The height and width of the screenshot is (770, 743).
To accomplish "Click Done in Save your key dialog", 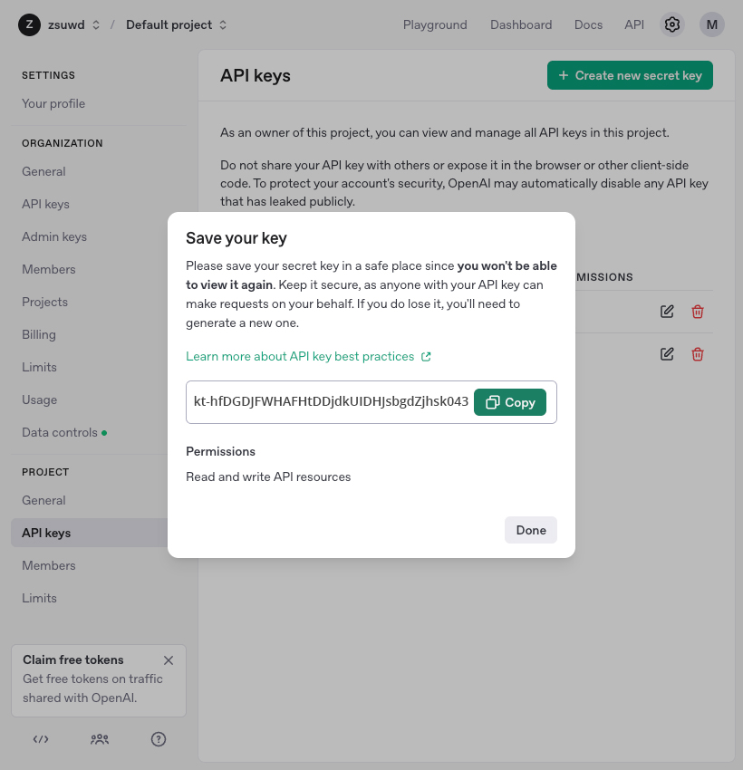I will [x=531, y=530].
